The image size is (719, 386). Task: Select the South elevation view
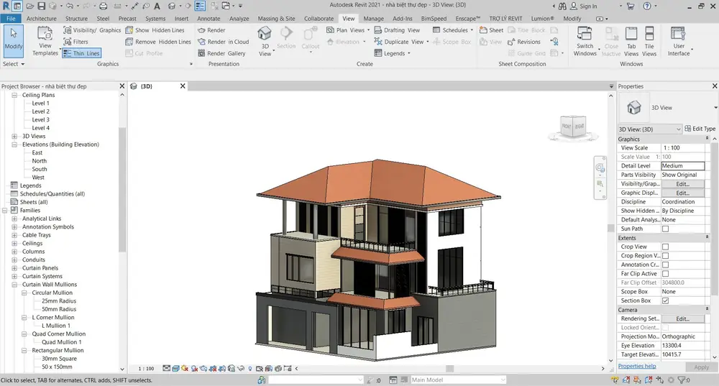(40, 169)
